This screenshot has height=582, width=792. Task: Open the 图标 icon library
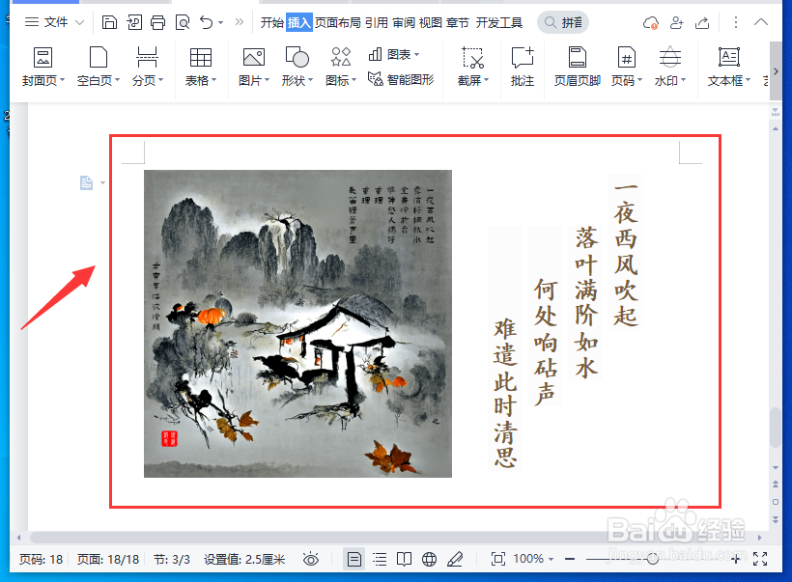(341, 67)
